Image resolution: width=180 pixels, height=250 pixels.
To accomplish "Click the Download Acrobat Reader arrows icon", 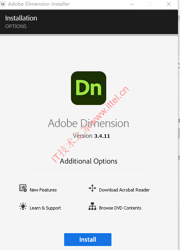I will click(x=92, y=188).
